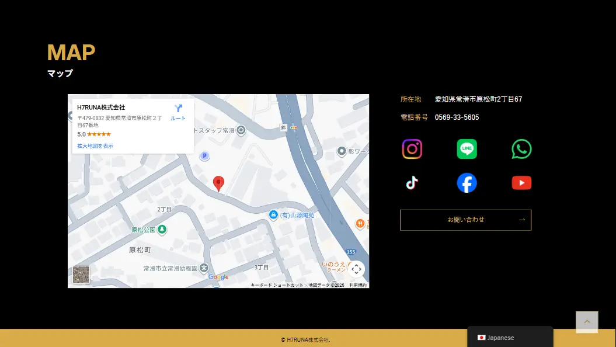Screen dimensions: 616x347
Task: Click the Google logo on the map
Action: tap(218, 277)
